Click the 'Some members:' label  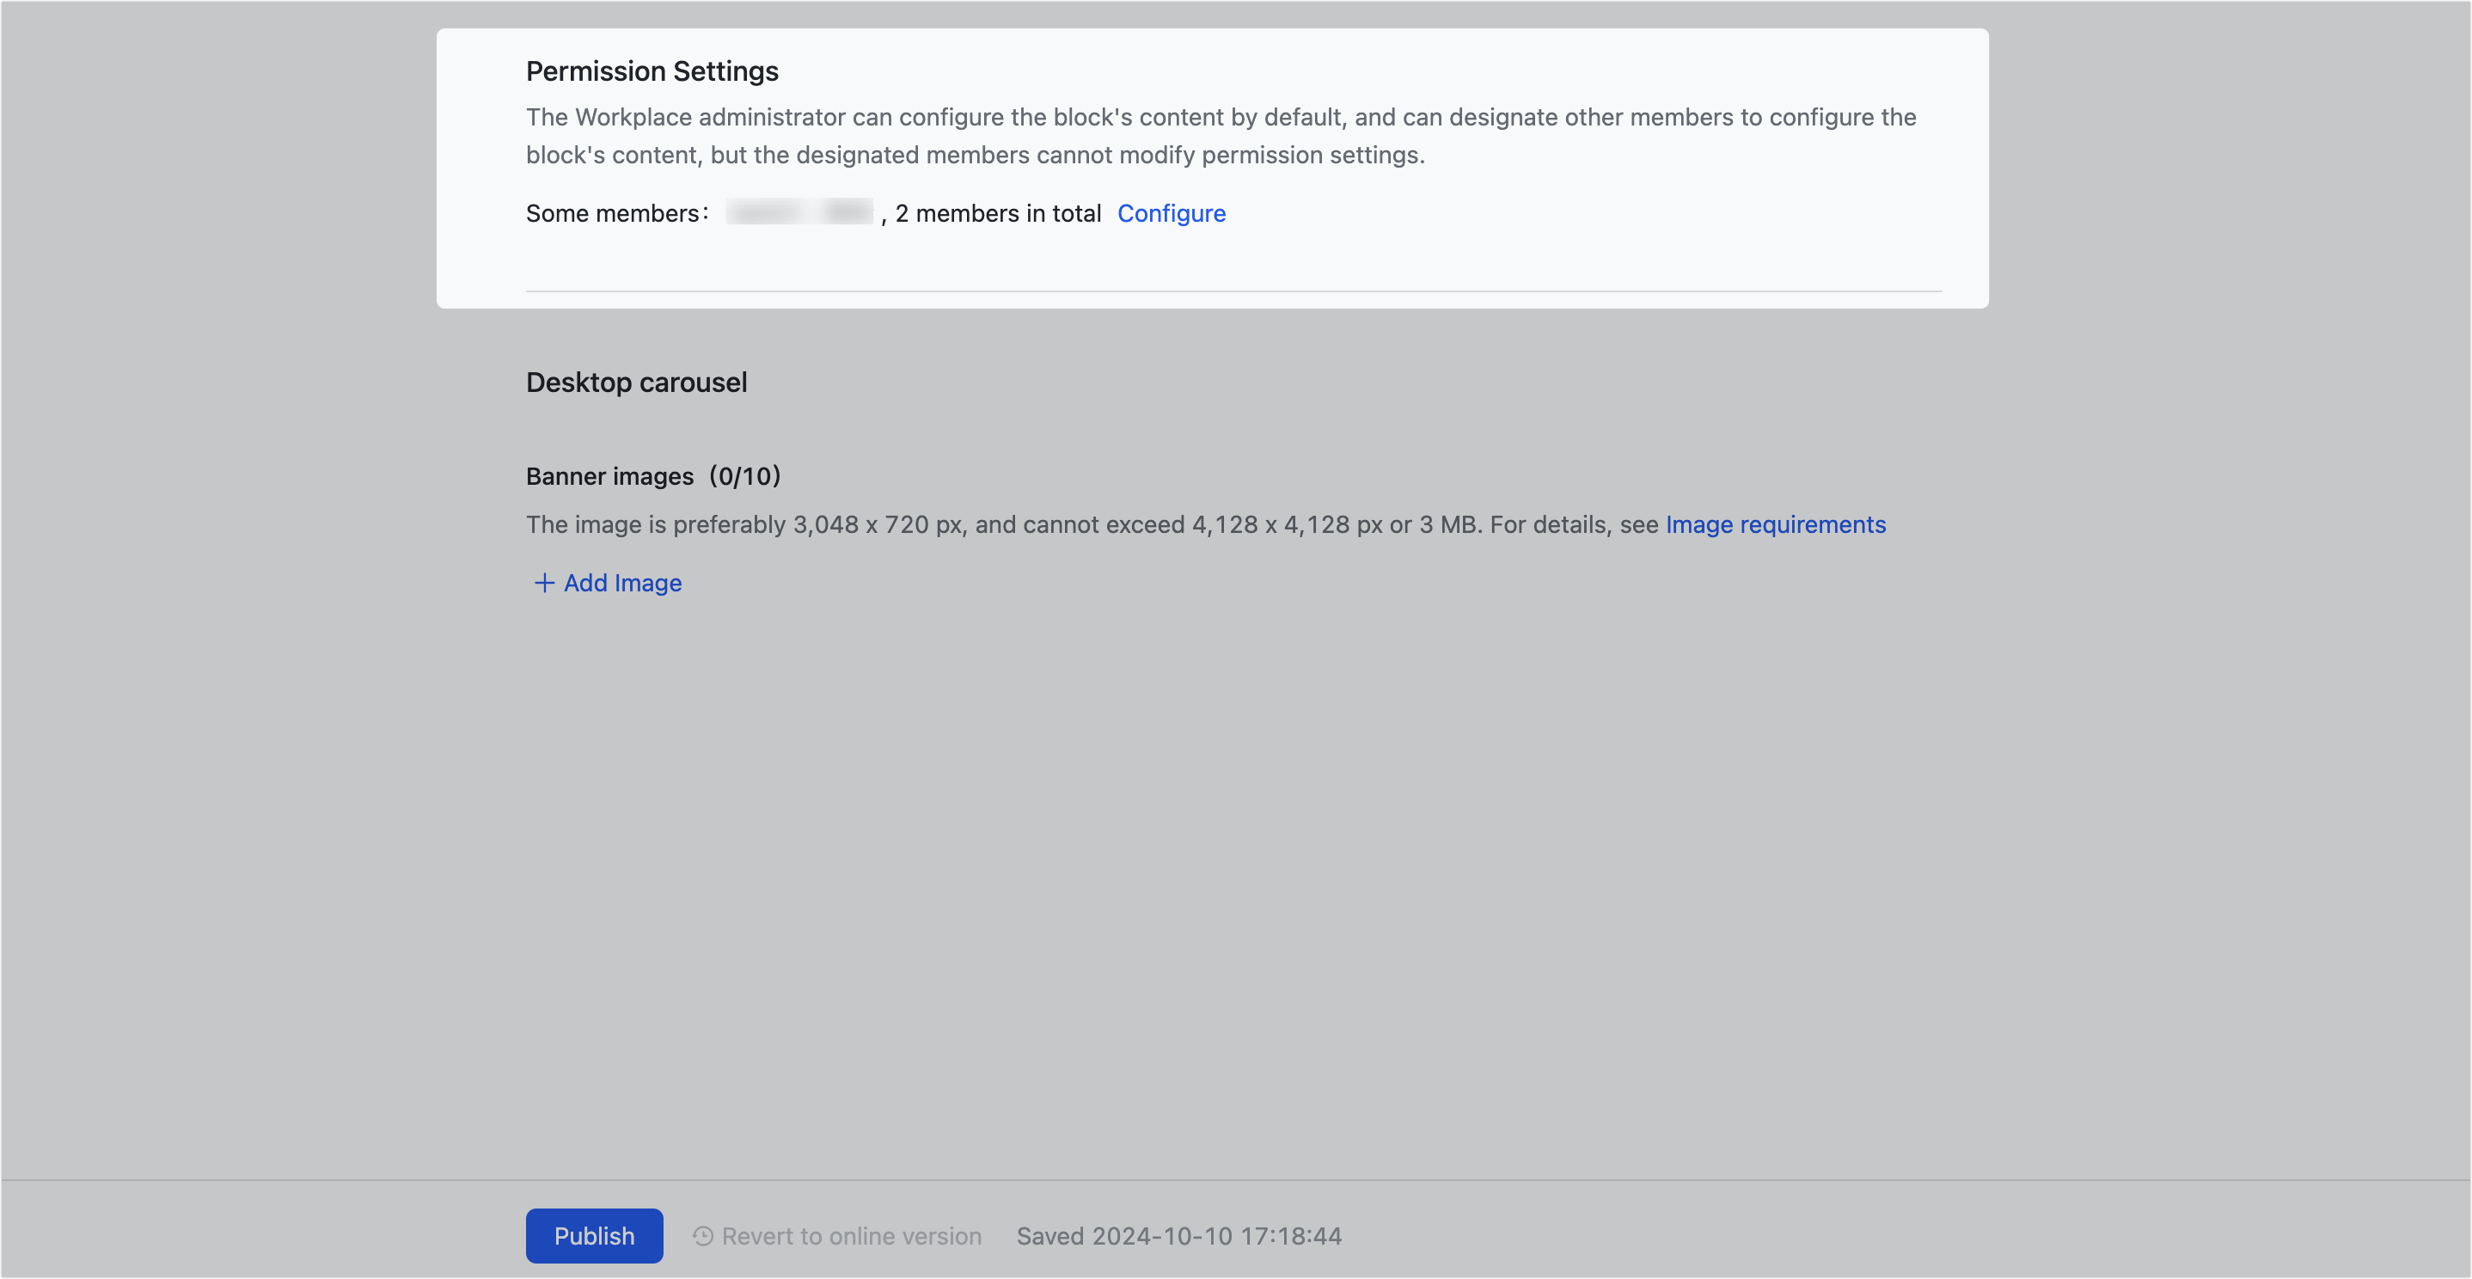pyautogui.click(x=616, y=213)
